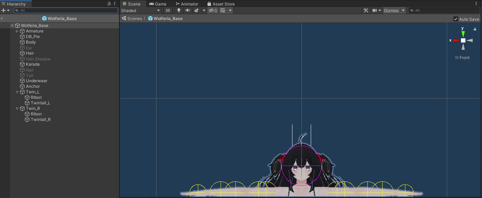Screen dimensions: 482x198
Task: Switch to the Scene tab
Action: pyautogui.click(x=132, y=4)
